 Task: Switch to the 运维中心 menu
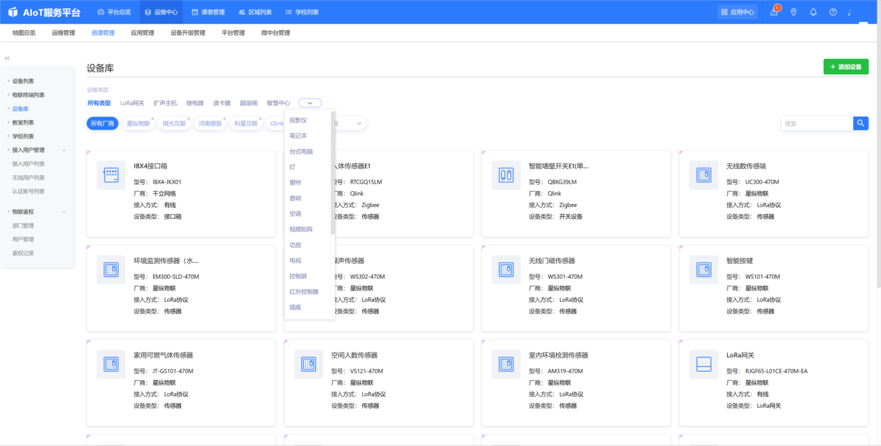click(x=161, y=11)
